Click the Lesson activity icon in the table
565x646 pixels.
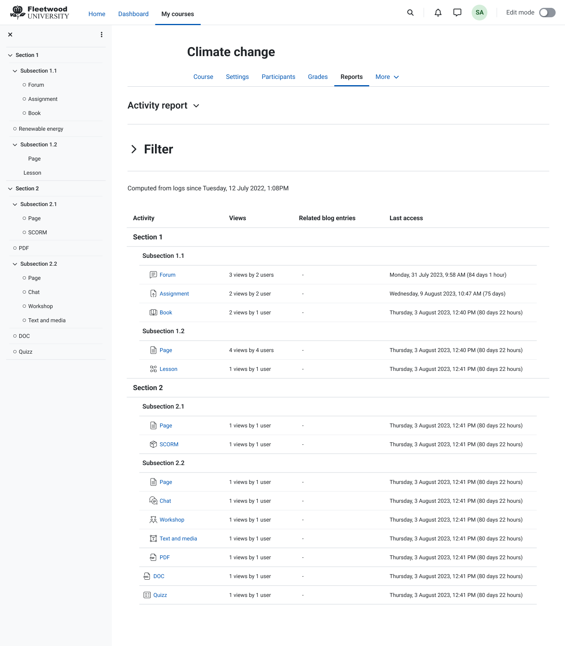(x=153, y=369)
